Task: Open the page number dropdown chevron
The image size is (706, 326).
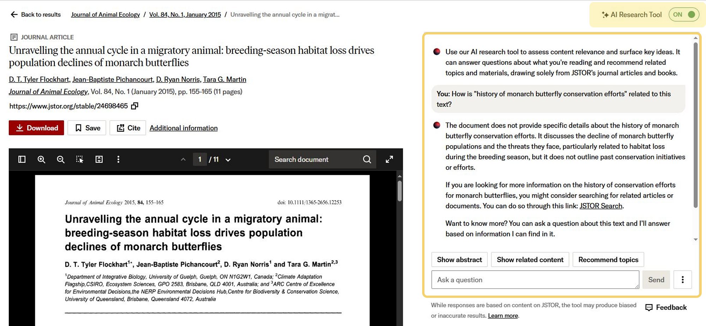Action: [x=228, y=160]
